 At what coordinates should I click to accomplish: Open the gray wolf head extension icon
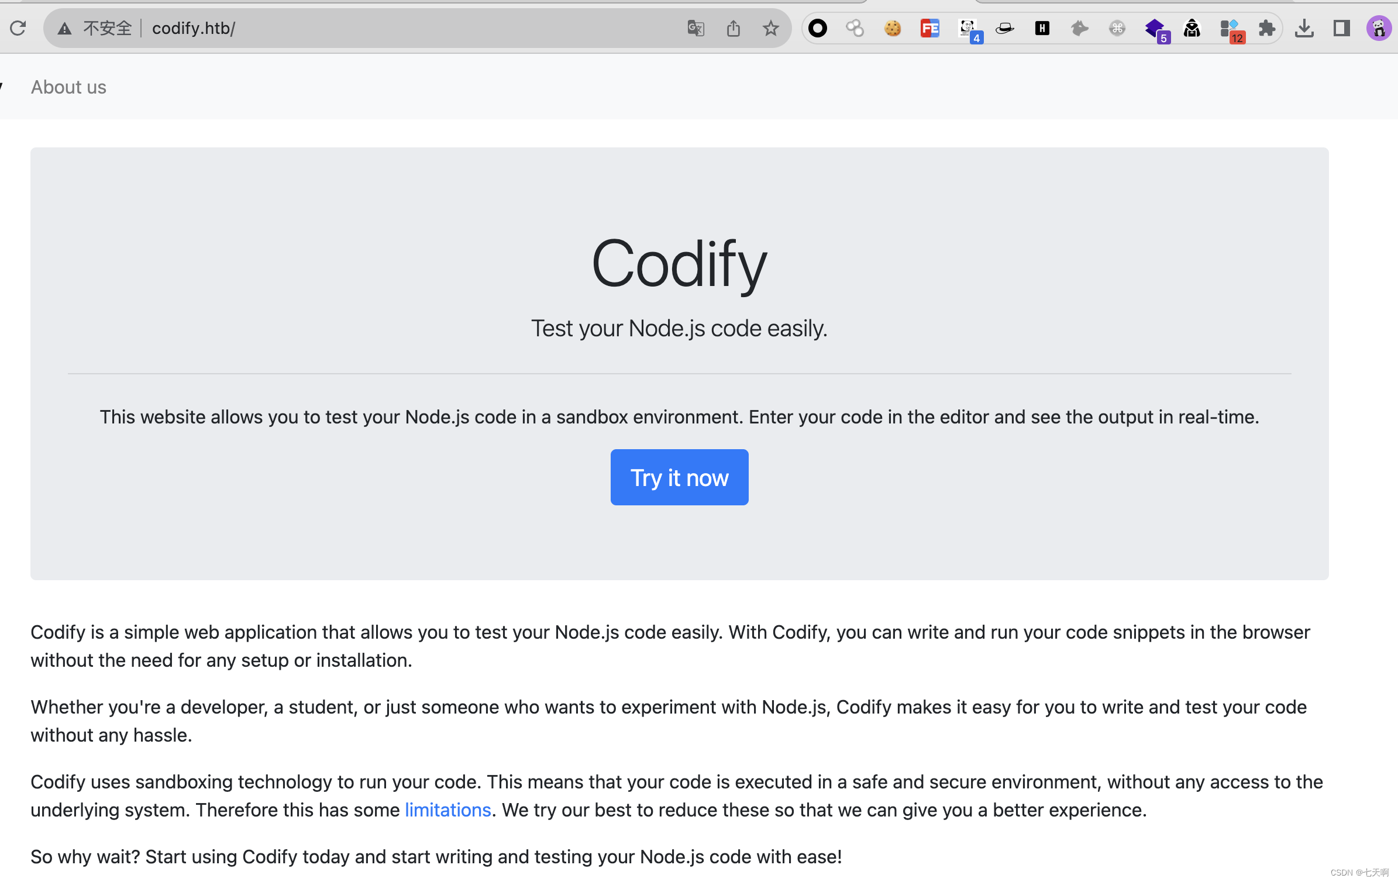(x=1080, y=28)
